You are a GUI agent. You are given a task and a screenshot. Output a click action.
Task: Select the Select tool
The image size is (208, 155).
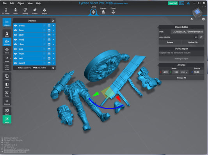click(x=7, y=34)
